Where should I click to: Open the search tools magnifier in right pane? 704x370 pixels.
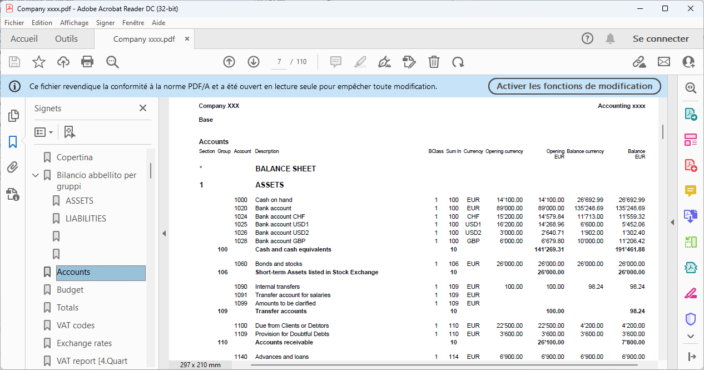click(x=691, y=88)
